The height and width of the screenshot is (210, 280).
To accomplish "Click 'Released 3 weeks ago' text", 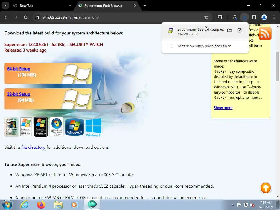I will (25, 50).
